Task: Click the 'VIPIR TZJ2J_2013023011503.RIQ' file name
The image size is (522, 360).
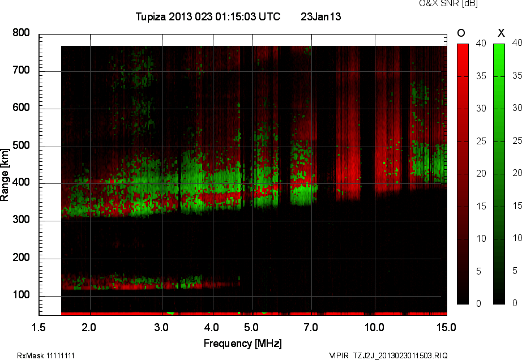Action: [388, 355]
